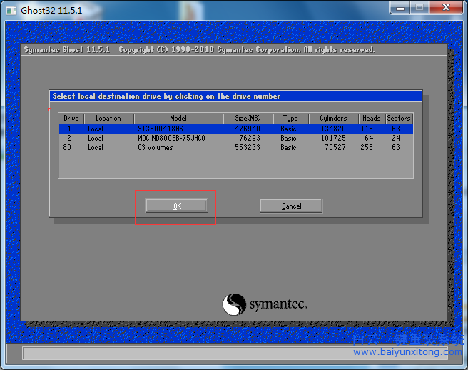Click the Type column header
This screenshot has width=468, height=370.
tap(290, 118)
